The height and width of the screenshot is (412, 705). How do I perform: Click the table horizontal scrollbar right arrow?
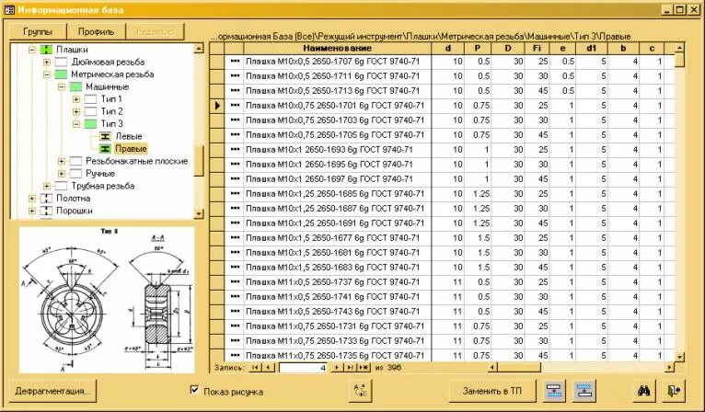click(x=670, y=368)
